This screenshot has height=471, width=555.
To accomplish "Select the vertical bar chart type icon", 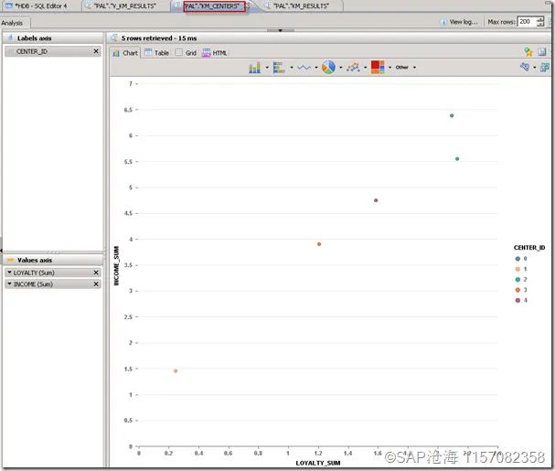I will click(254, 67).
